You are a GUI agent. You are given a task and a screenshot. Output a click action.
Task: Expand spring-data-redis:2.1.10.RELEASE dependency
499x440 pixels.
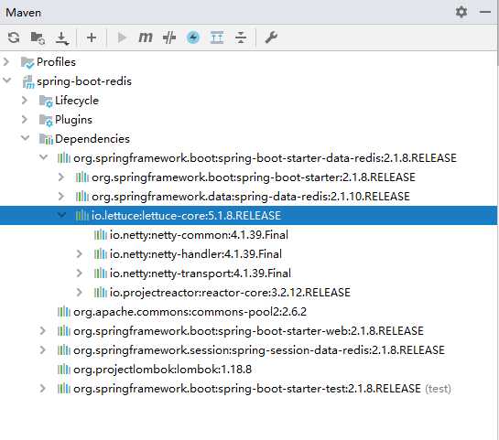[61, 196]
